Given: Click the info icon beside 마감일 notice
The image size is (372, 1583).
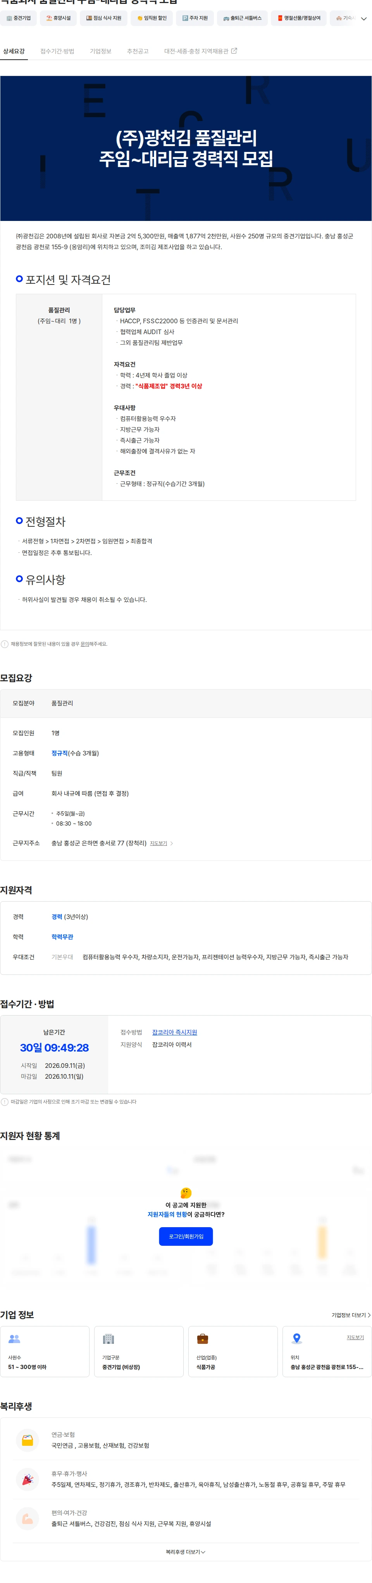Looking at the screenshot, I should click(x=5, y=1102).
